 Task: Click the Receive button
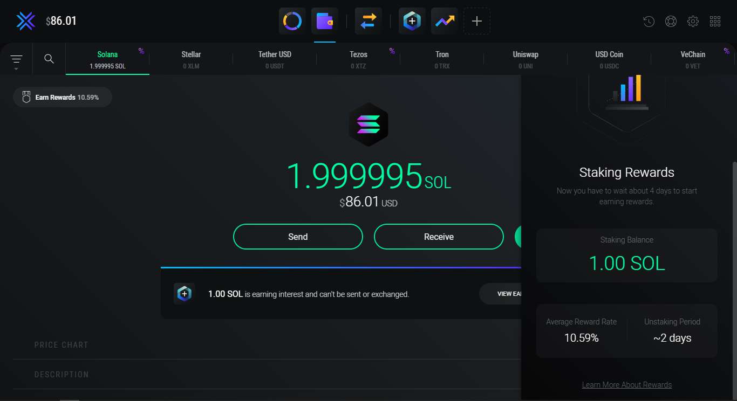point(439,237)
